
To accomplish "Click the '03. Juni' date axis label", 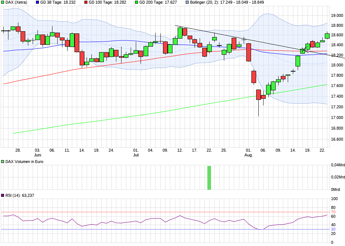I will (x=38, y=152).
